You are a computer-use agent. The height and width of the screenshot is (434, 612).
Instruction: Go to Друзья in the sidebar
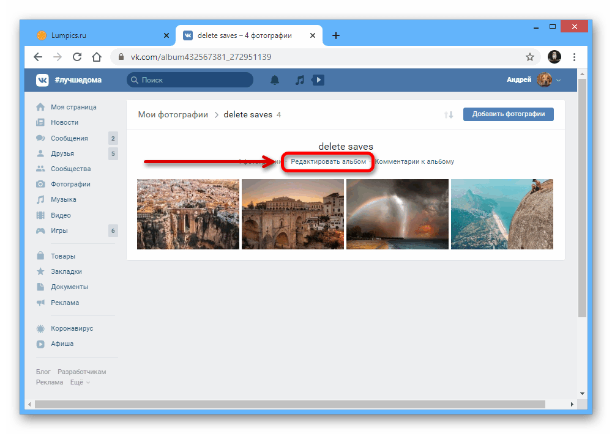tap(62, 153)
